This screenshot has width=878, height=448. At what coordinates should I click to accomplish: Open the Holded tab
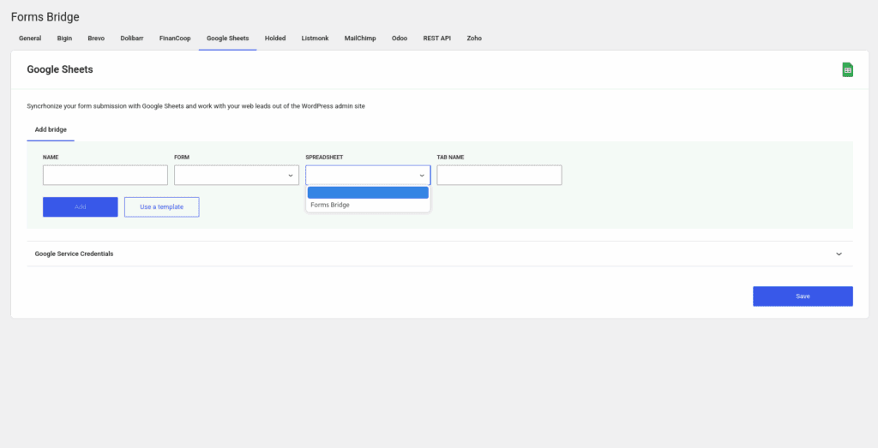[x=275, y=39]
